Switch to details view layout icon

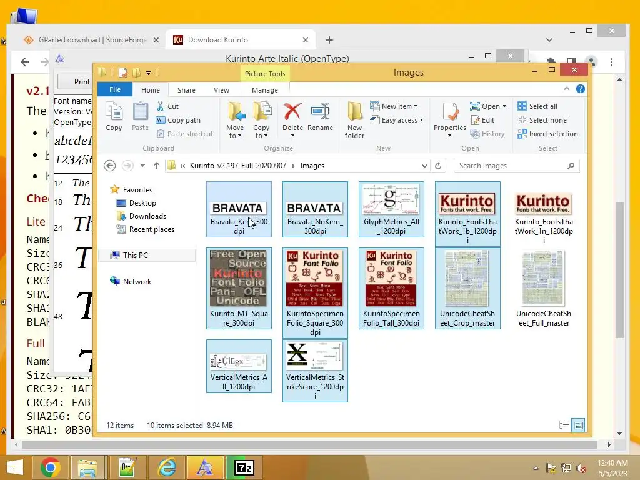(x=564, y=425)
